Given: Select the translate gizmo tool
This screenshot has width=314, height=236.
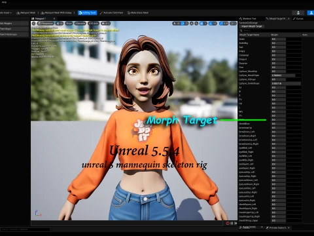Looking at the screenshot, I should coord(179,24).
